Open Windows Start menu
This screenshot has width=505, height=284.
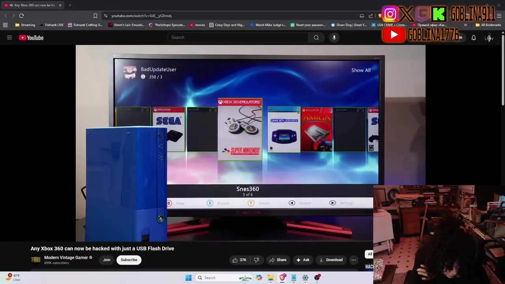point(189,278)
